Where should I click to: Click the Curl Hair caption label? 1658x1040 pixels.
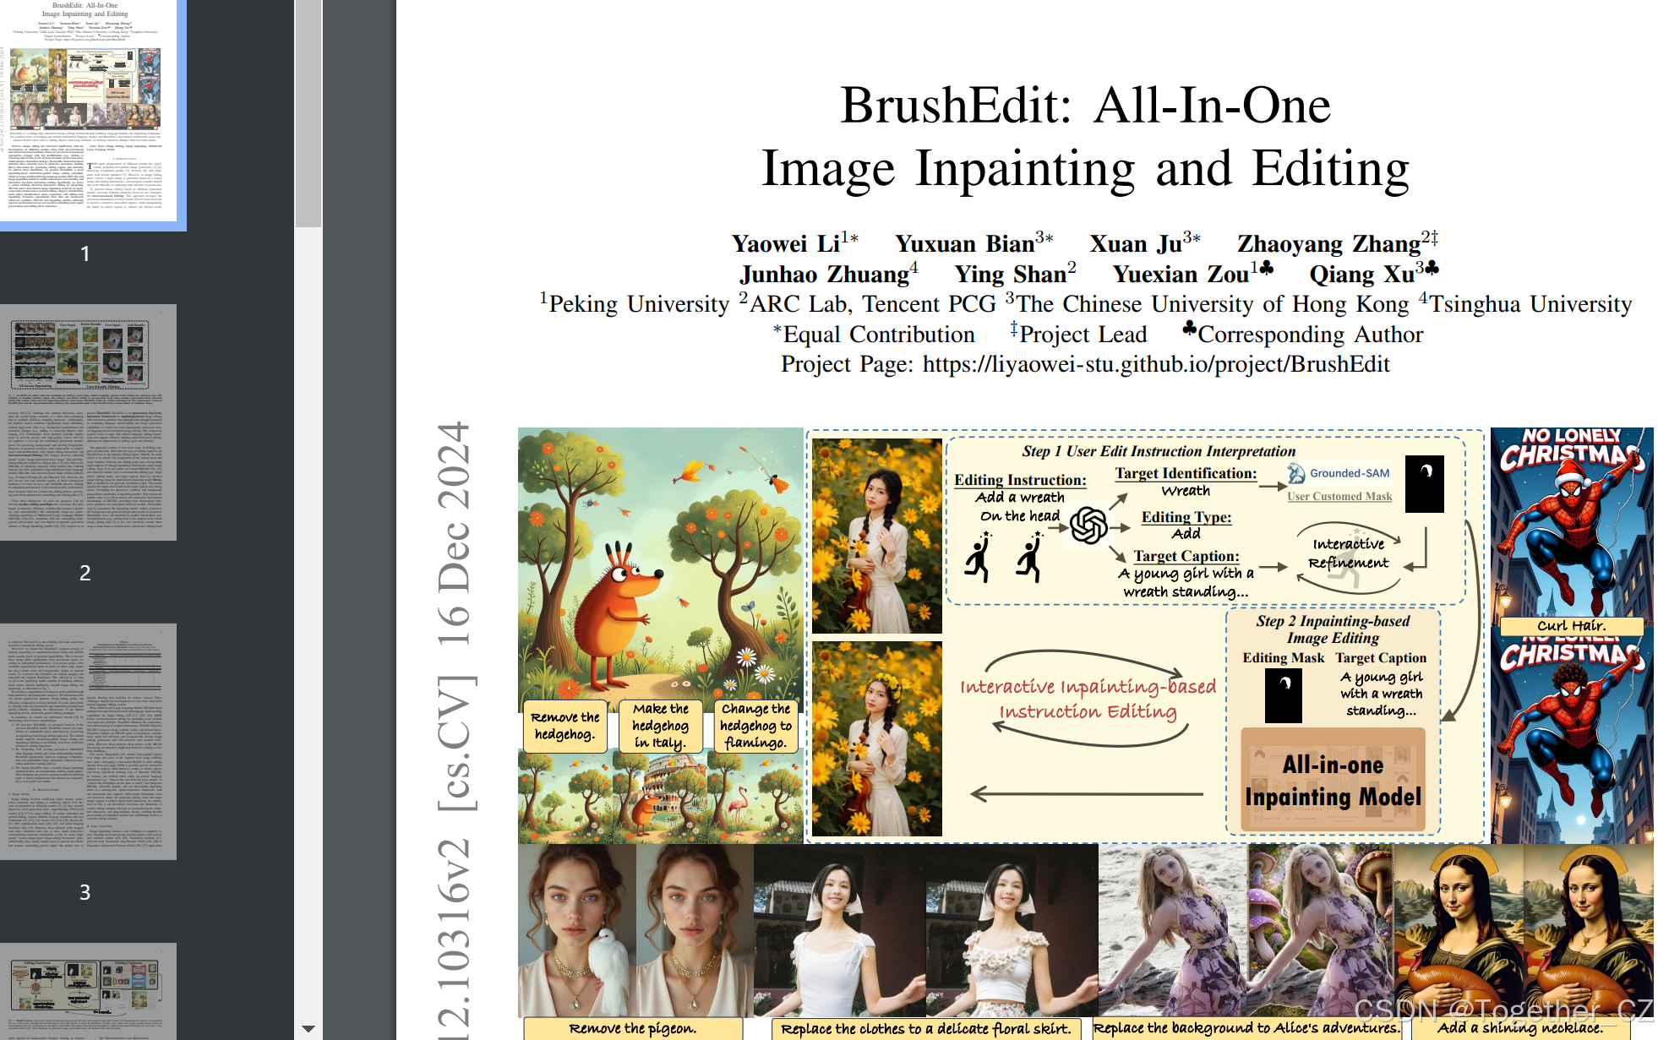1571,626
